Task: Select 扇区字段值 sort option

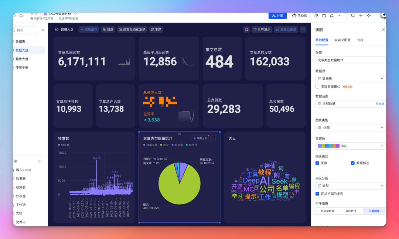Action: tap(327, 211)
